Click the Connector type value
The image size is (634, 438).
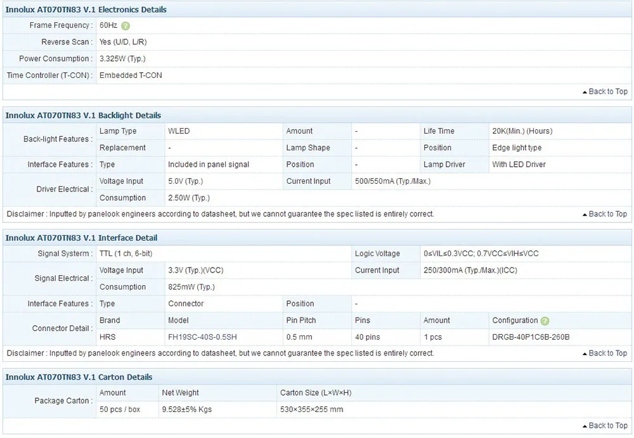[x=186, y=304]
